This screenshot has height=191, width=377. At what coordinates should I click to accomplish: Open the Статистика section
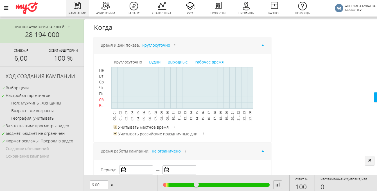pos(162,8)
